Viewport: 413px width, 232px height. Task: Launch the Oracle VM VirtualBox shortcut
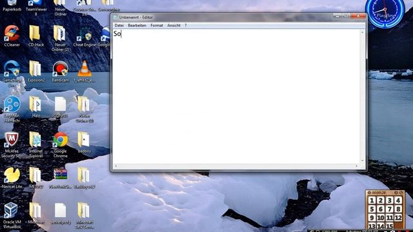12,216
